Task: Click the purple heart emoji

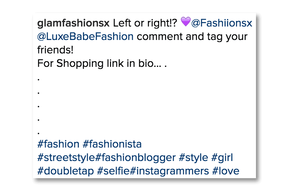Action: [186, 23]
